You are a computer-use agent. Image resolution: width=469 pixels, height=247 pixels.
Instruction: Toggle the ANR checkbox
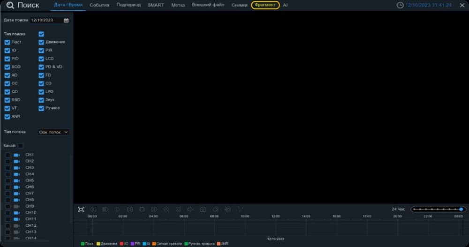click(7, 117)
